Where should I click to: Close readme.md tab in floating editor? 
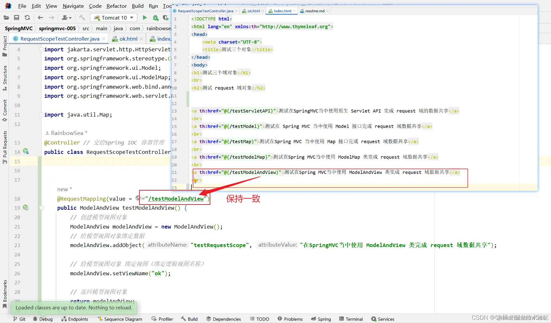point(328,11)
